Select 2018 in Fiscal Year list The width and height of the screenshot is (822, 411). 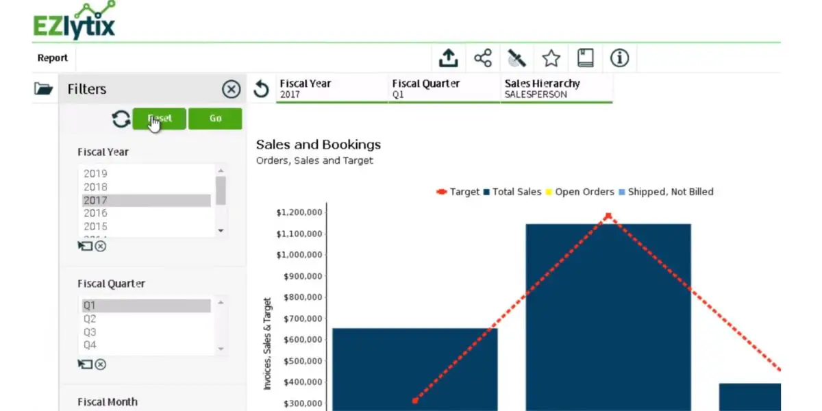click(x=146, y=187)
